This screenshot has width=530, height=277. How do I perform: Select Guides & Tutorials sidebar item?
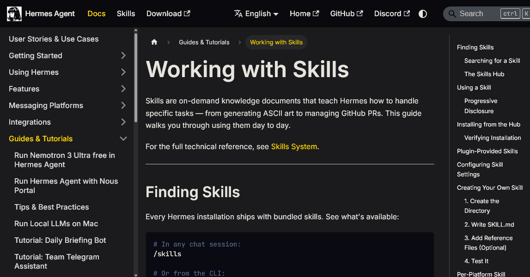click(41, 138)
